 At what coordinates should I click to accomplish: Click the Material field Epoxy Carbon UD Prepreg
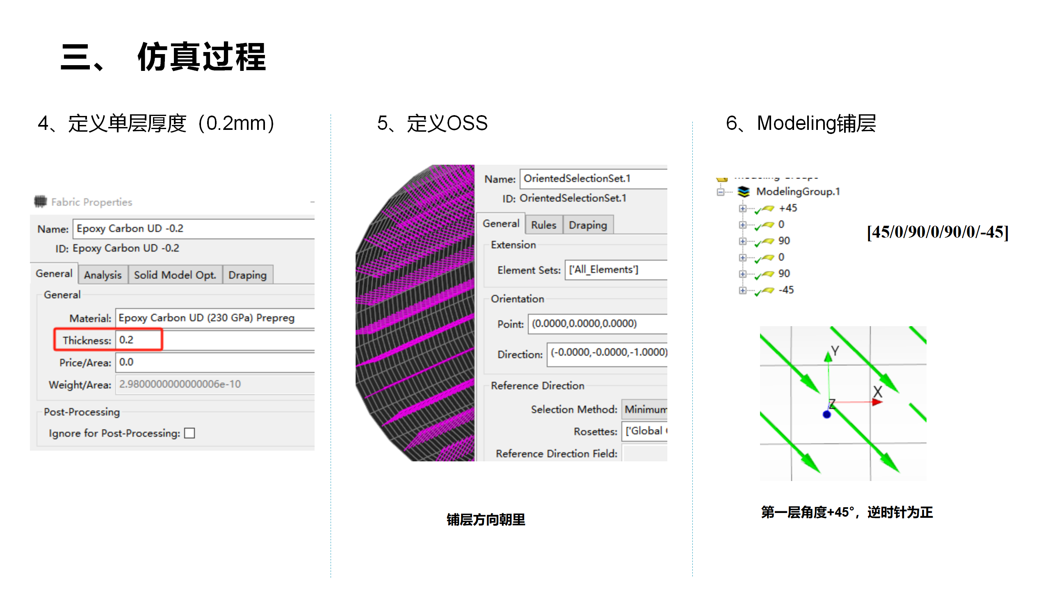[x=215, y=318]
